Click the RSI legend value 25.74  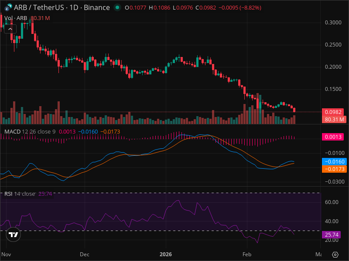45,194
